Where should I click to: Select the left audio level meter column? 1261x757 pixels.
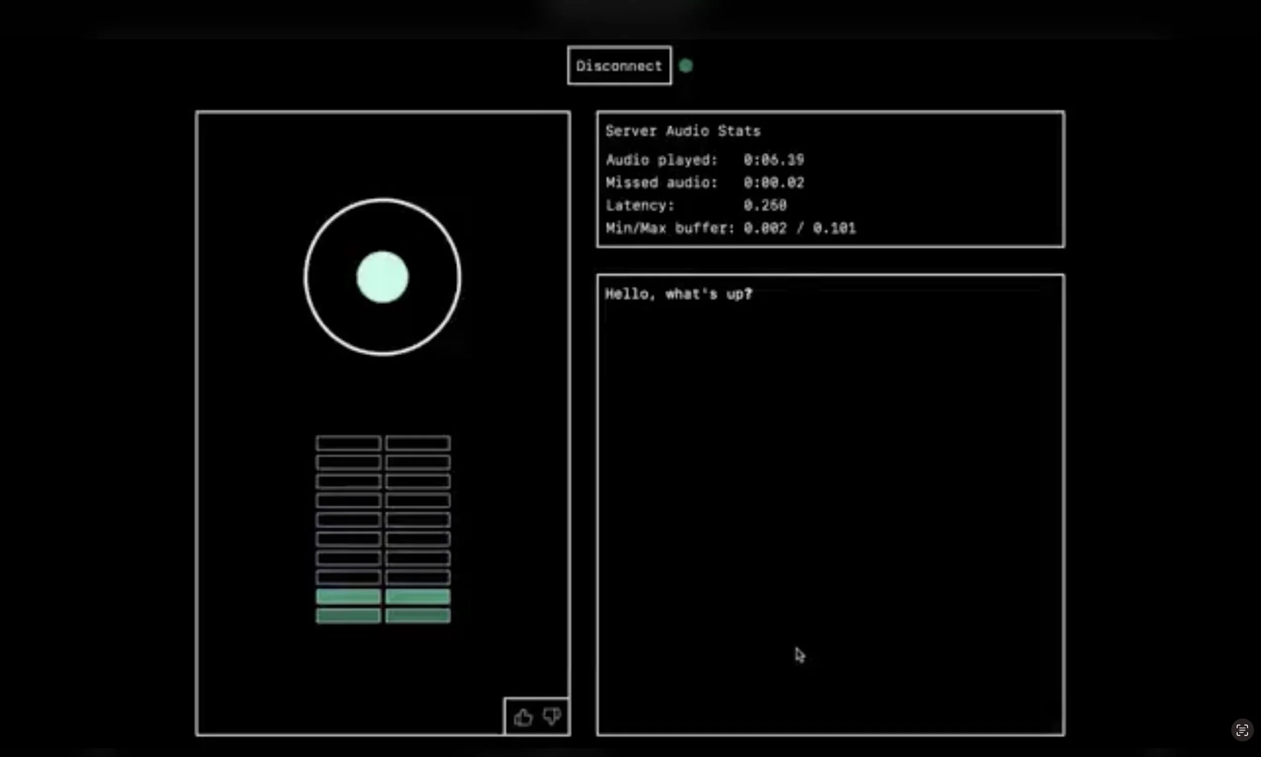click(x=347, y=531)
